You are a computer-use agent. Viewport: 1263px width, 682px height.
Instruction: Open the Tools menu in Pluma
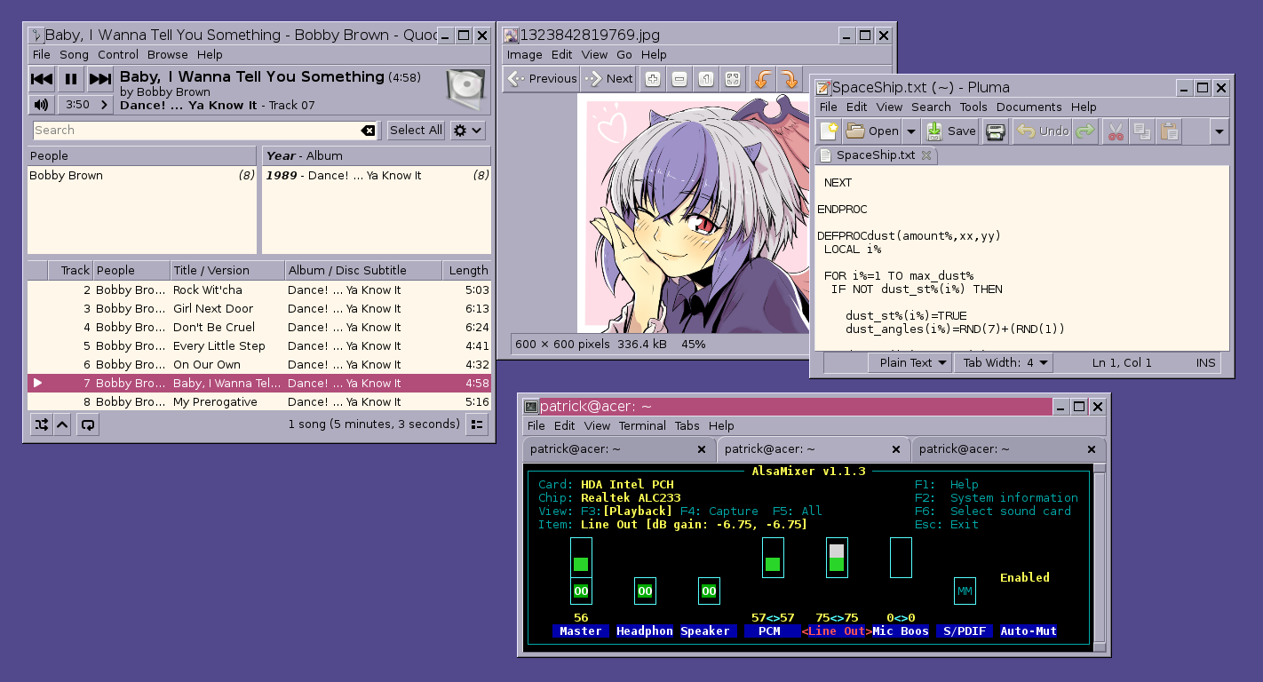[973, 107]
